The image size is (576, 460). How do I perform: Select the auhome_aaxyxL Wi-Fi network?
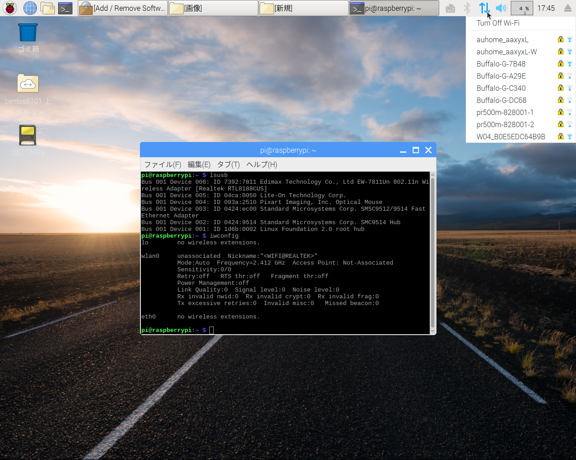(502, 40)
